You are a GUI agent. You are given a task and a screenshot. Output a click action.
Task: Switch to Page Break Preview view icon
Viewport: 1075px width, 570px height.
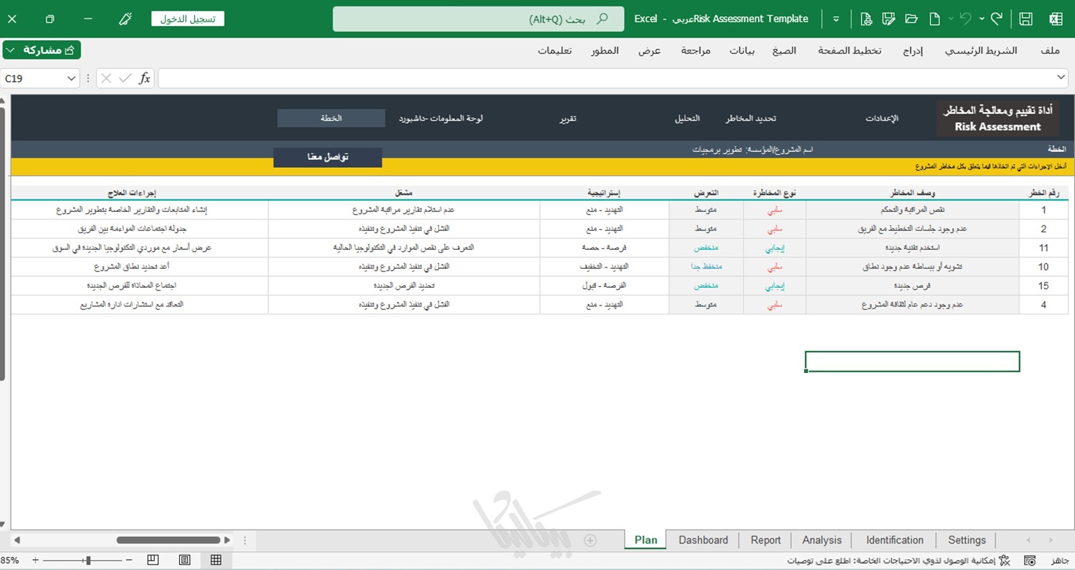click(x=153, y=560)
